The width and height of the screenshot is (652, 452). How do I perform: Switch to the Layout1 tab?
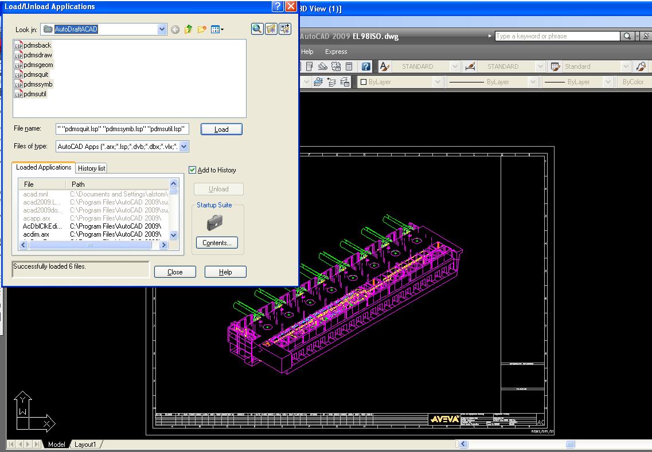[85, 445]
